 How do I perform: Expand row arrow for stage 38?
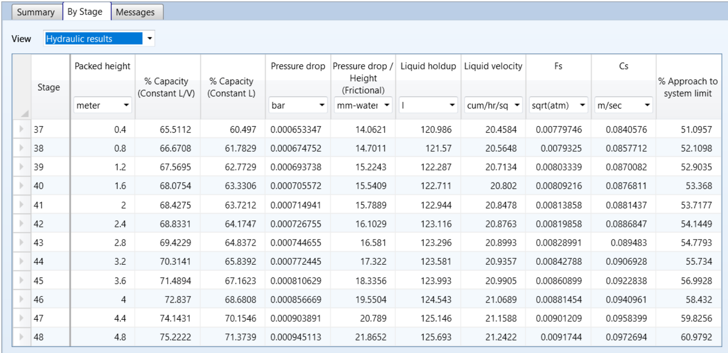(x=21, y=148)
